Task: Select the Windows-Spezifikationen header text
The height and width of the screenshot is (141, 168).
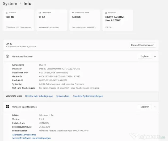Action: pos(24,107)
